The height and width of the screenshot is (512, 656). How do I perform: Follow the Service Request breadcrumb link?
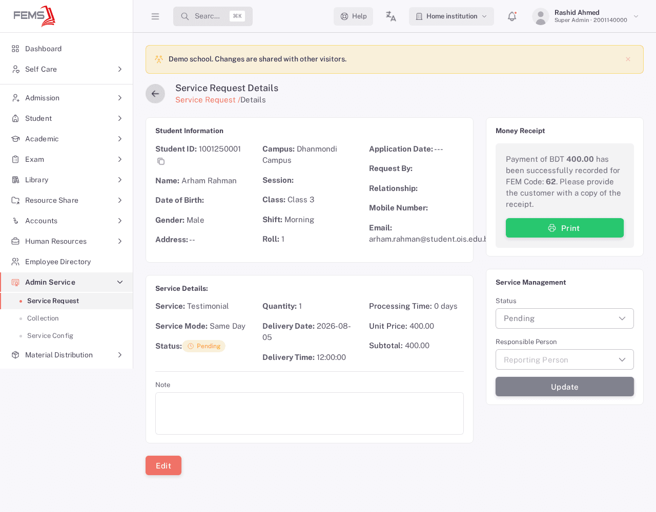206,100
